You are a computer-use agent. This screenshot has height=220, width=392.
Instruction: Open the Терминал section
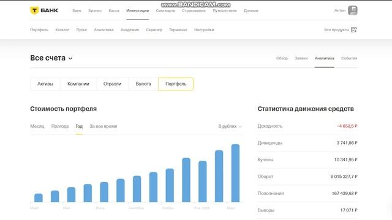178,30
